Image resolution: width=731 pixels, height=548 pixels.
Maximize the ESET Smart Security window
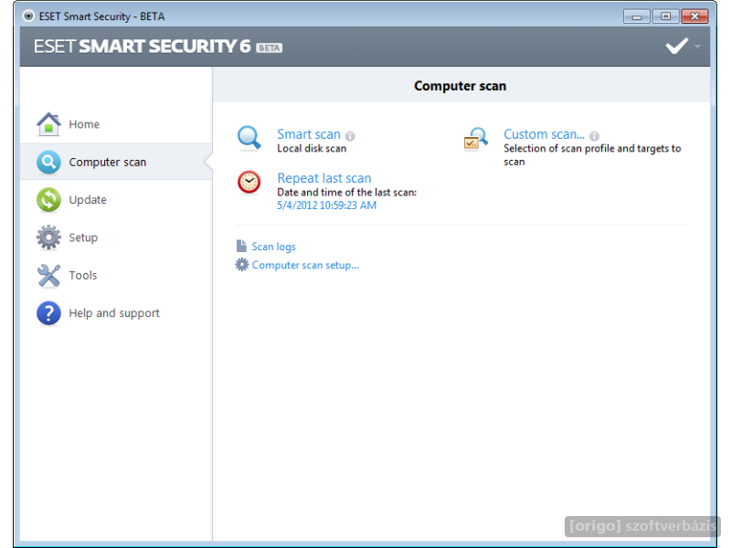click(x=666, y=16)
